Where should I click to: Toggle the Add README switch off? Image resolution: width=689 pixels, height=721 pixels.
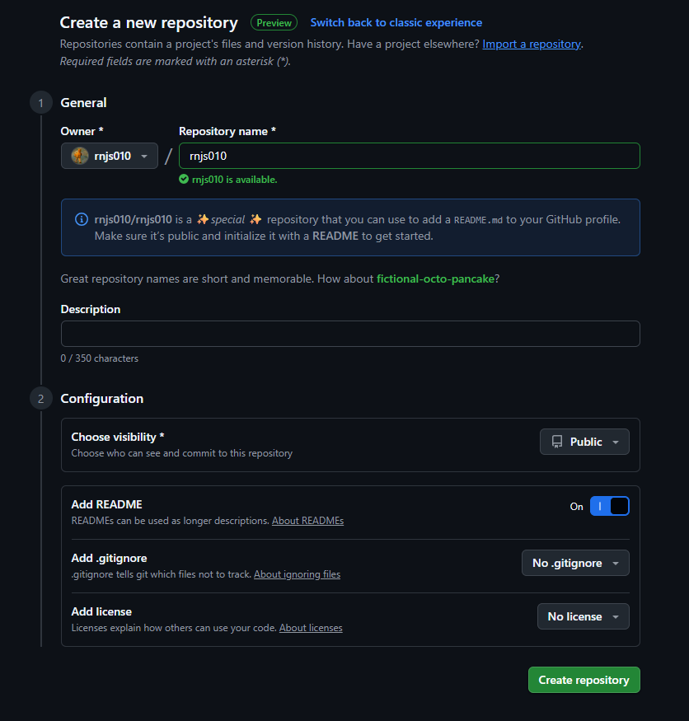click(x=609, y=506)
